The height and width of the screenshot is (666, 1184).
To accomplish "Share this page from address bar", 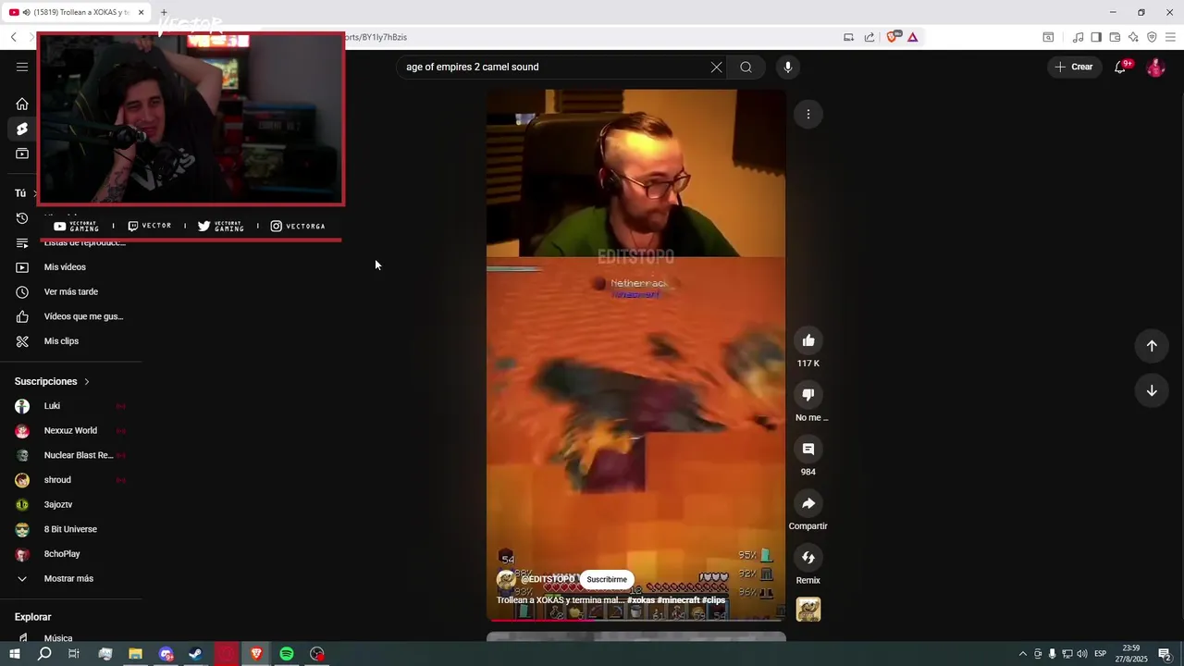I will click(x=869, y=37).
